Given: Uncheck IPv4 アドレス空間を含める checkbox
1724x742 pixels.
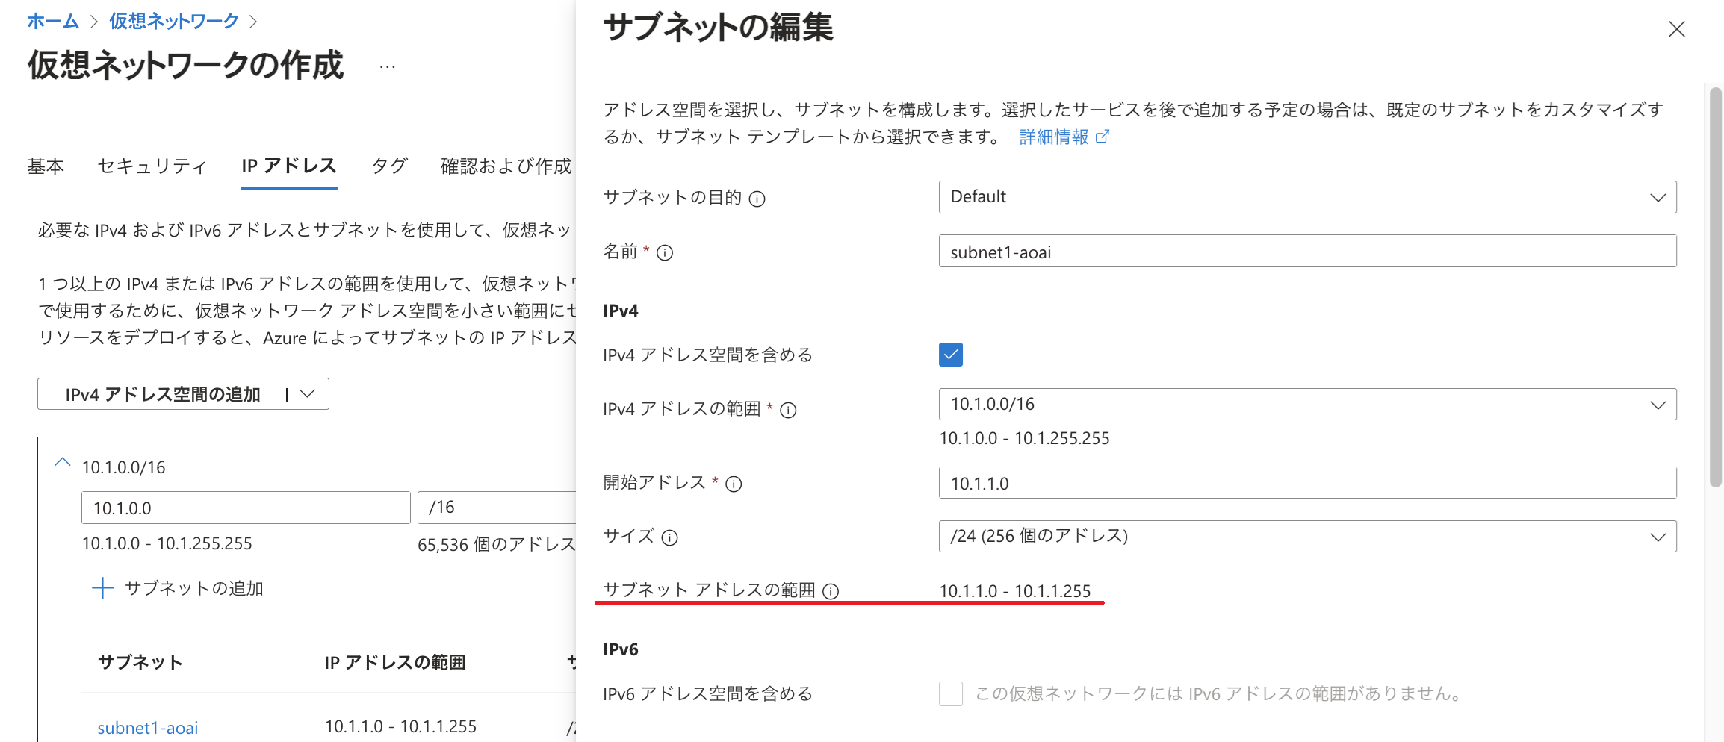Looking at the screenshot, I should pos(950,355).
